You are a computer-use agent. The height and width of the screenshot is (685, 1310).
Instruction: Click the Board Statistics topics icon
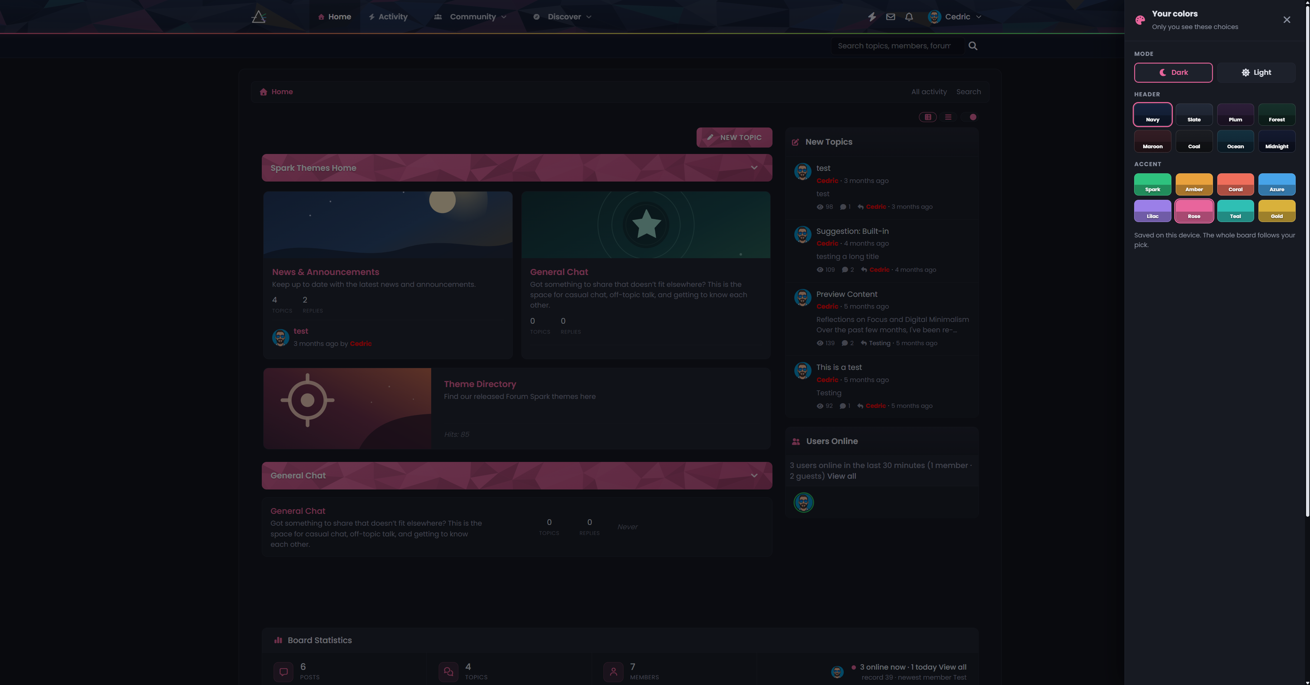[x=448, y=671]
